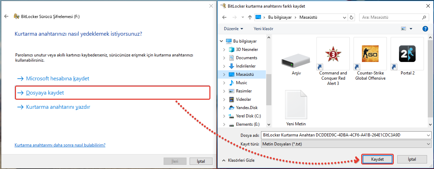Open recovery key help link
The image size is (434, 169).
[60, 145]
